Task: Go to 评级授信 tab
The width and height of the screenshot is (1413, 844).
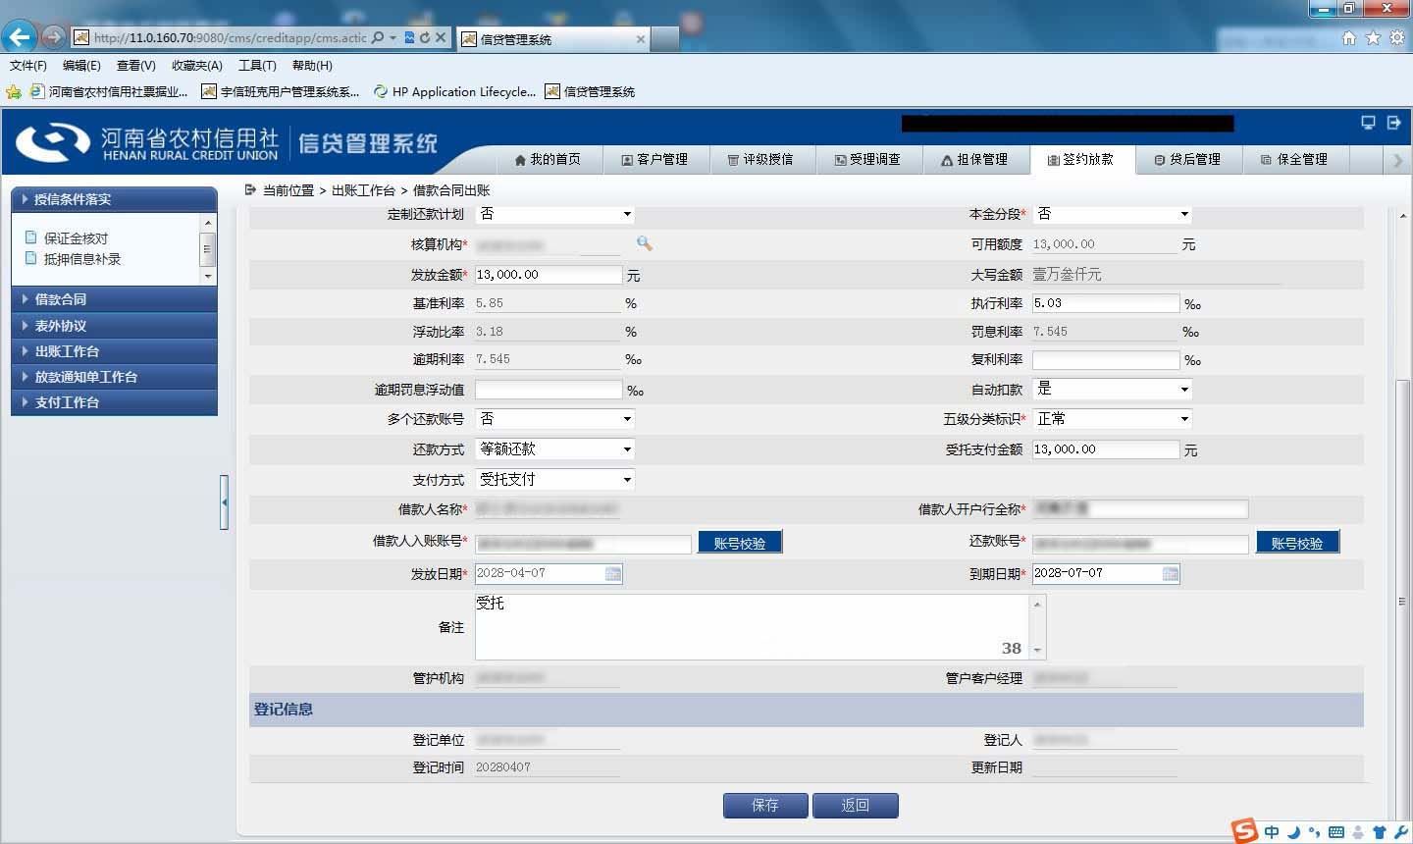Action: click(x=759, y=159)
